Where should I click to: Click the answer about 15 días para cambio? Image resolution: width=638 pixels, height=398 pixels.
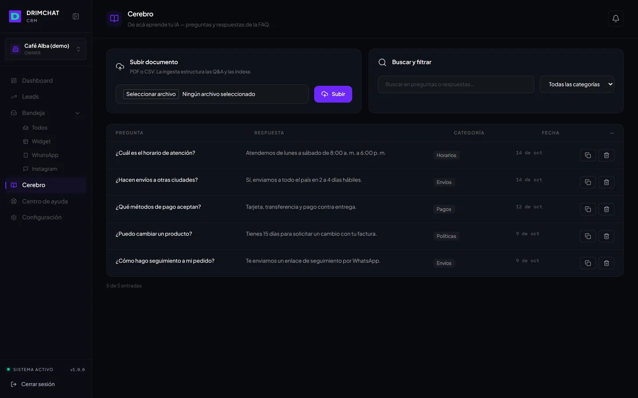311,234
